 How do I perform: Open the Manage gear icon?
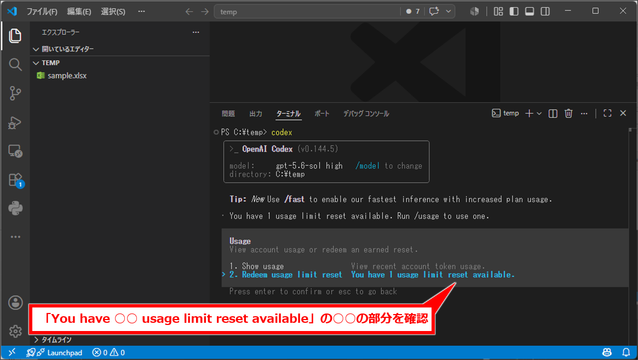pos(15,331)
